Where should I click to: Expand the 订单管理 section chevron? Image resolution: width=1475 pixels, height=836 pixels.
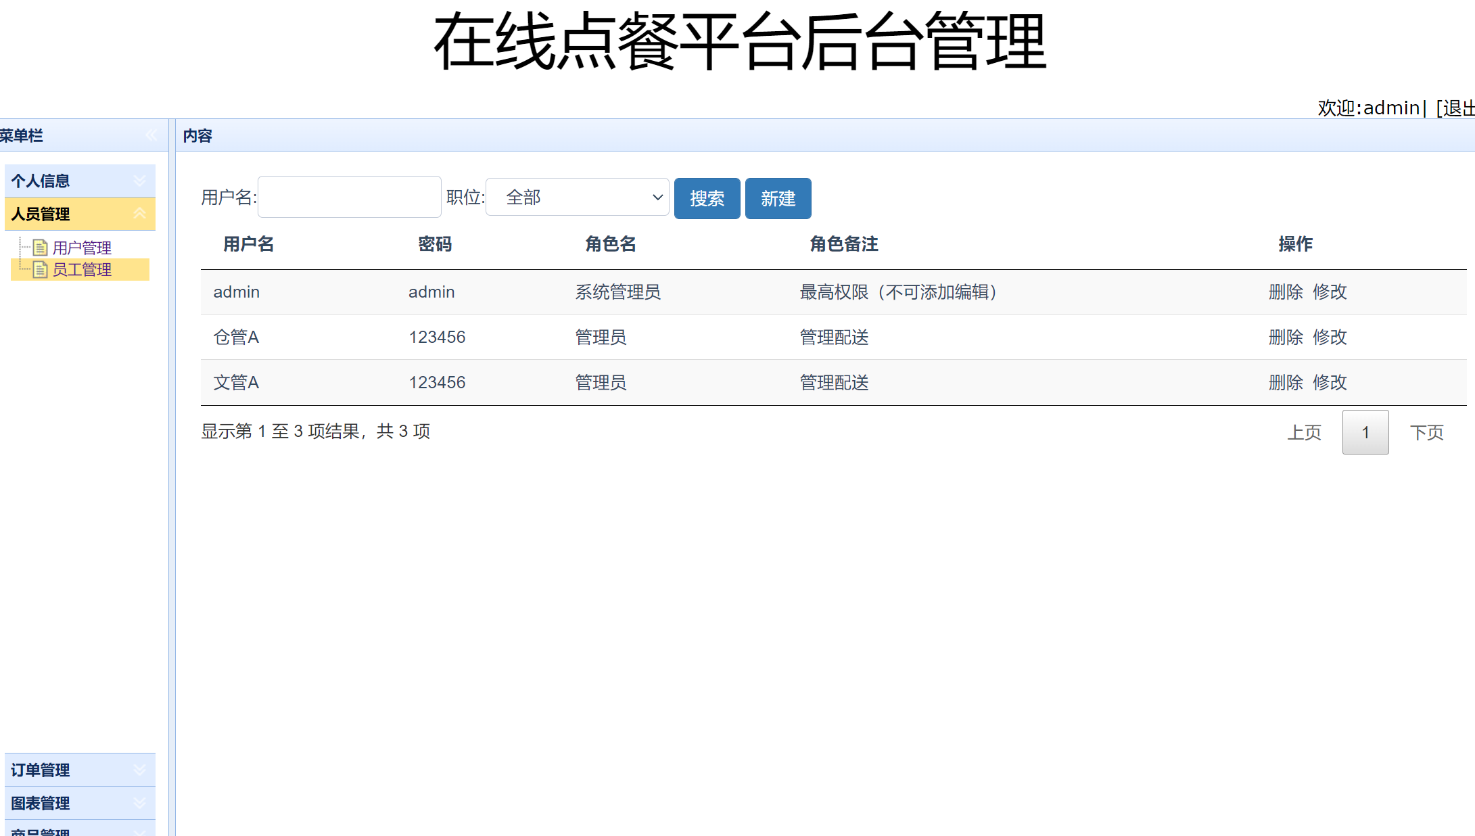click(141, 770)
